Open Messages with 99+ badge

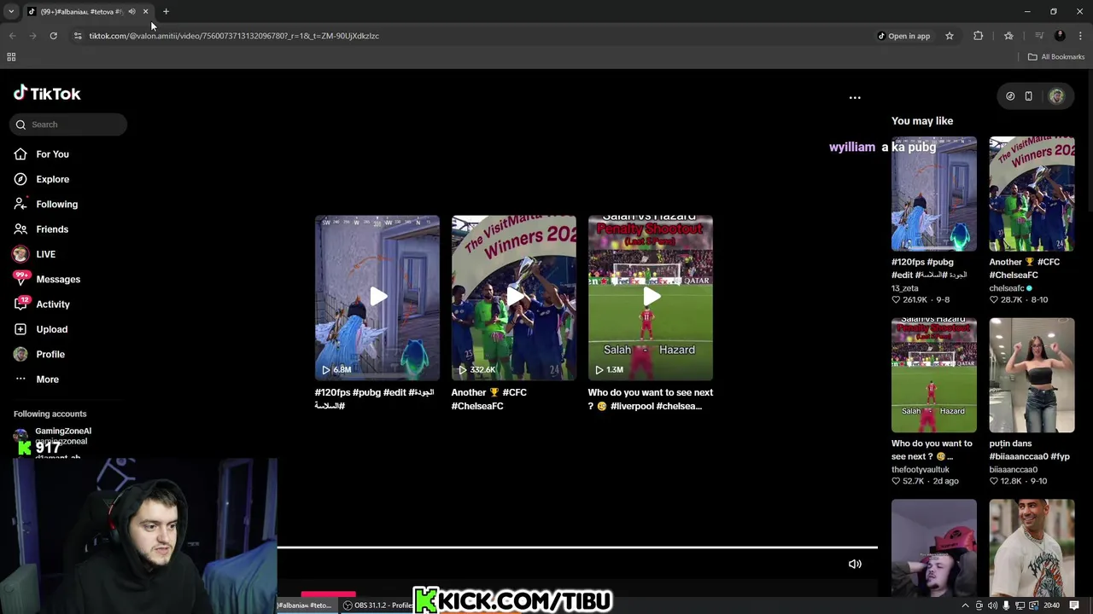tap(46, 279)
